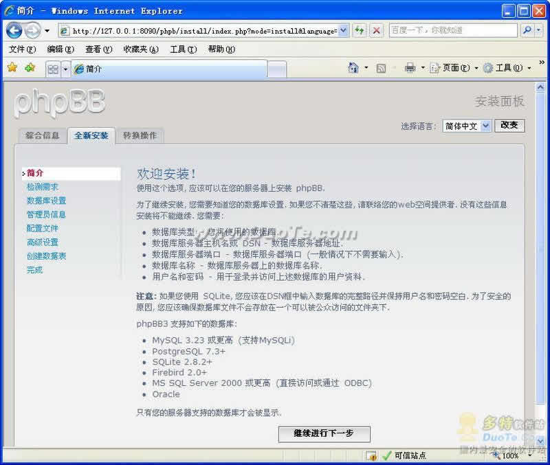Open the 工具(T) menu in menu bar
The height and width of the screenshot is (465, 550).
[183, 49]
